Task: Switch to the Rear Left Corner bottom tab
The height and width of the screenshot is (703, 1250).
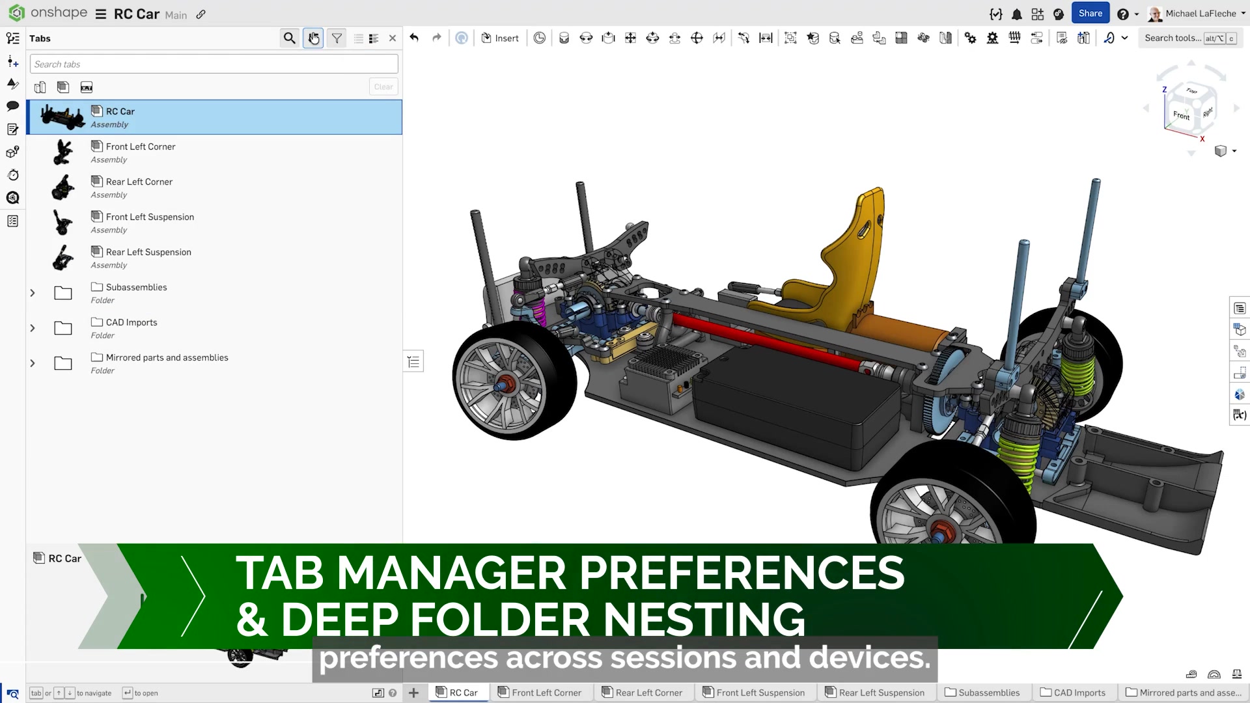Action: [x=643, y=693]
